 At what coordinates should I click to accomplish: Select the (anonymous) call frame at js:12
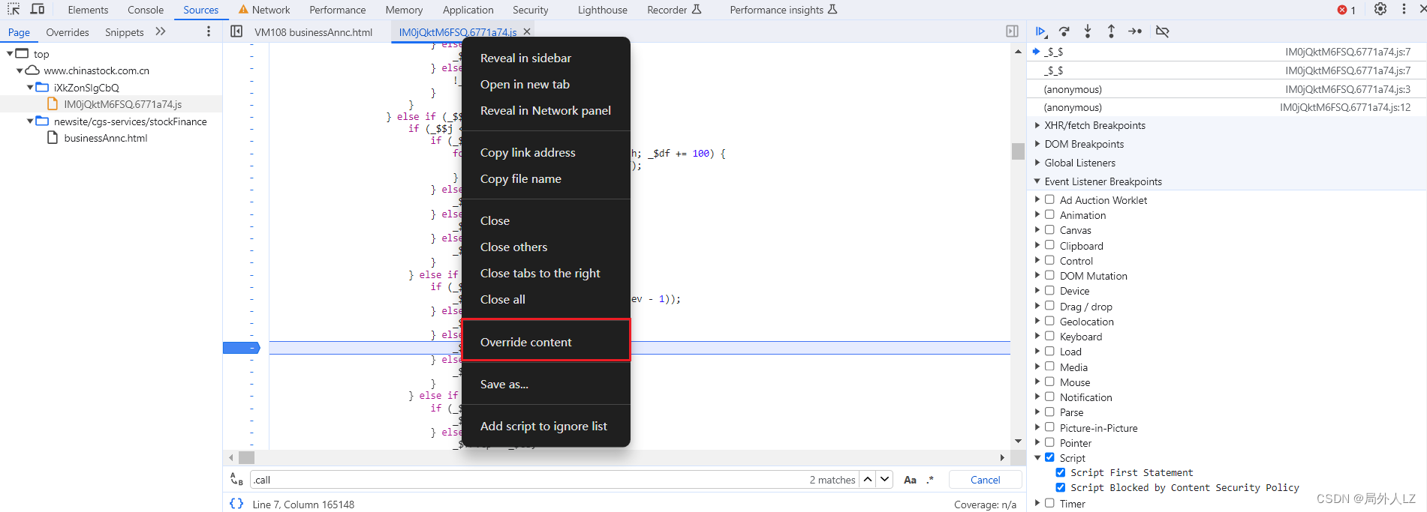coord(1227,107)
